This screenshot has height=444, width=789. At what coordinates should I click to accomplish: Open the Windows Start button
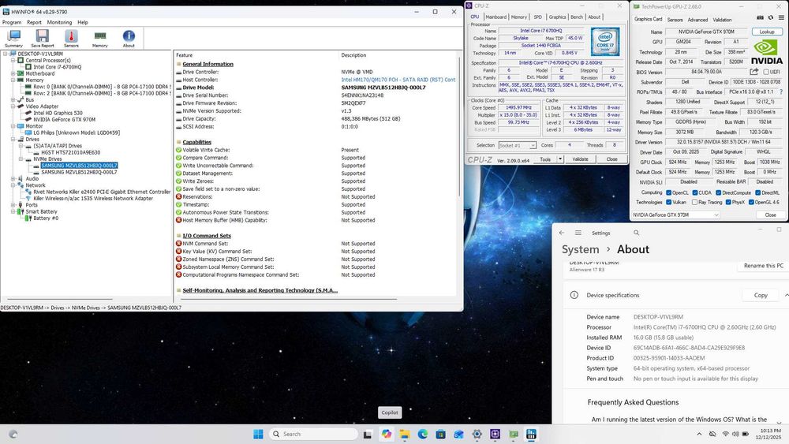point(258,434)
